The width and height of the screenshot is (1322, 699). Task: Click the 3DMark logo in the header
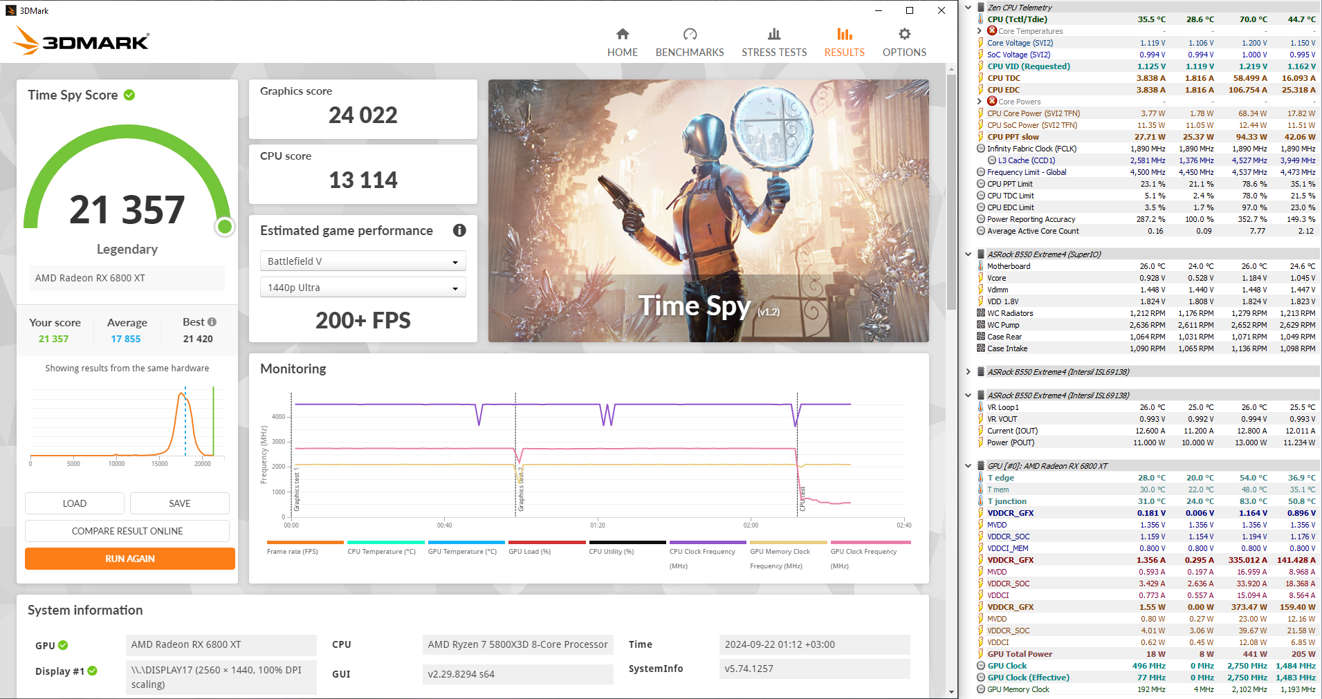tap(81, 41)
